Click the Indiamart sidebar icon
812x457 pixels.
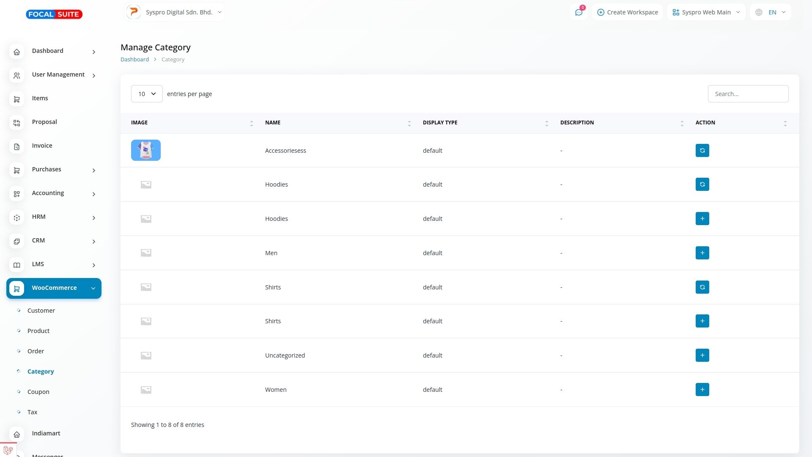[16, 434]
